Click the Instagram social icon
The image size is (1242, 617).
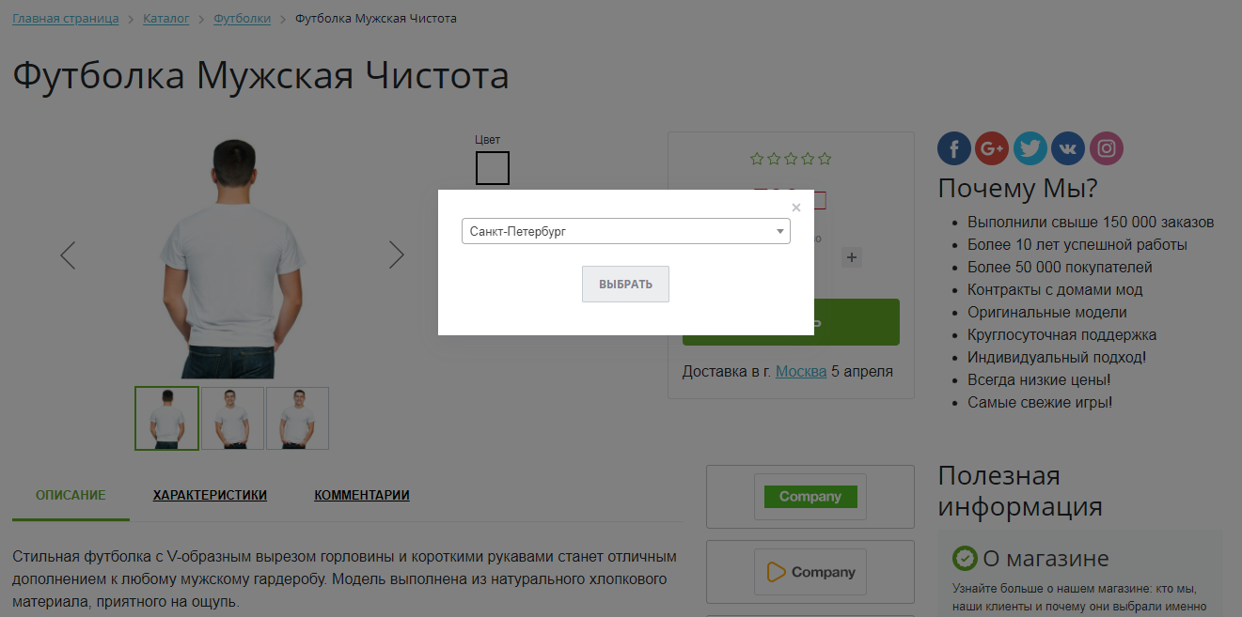click(1107, 148)
